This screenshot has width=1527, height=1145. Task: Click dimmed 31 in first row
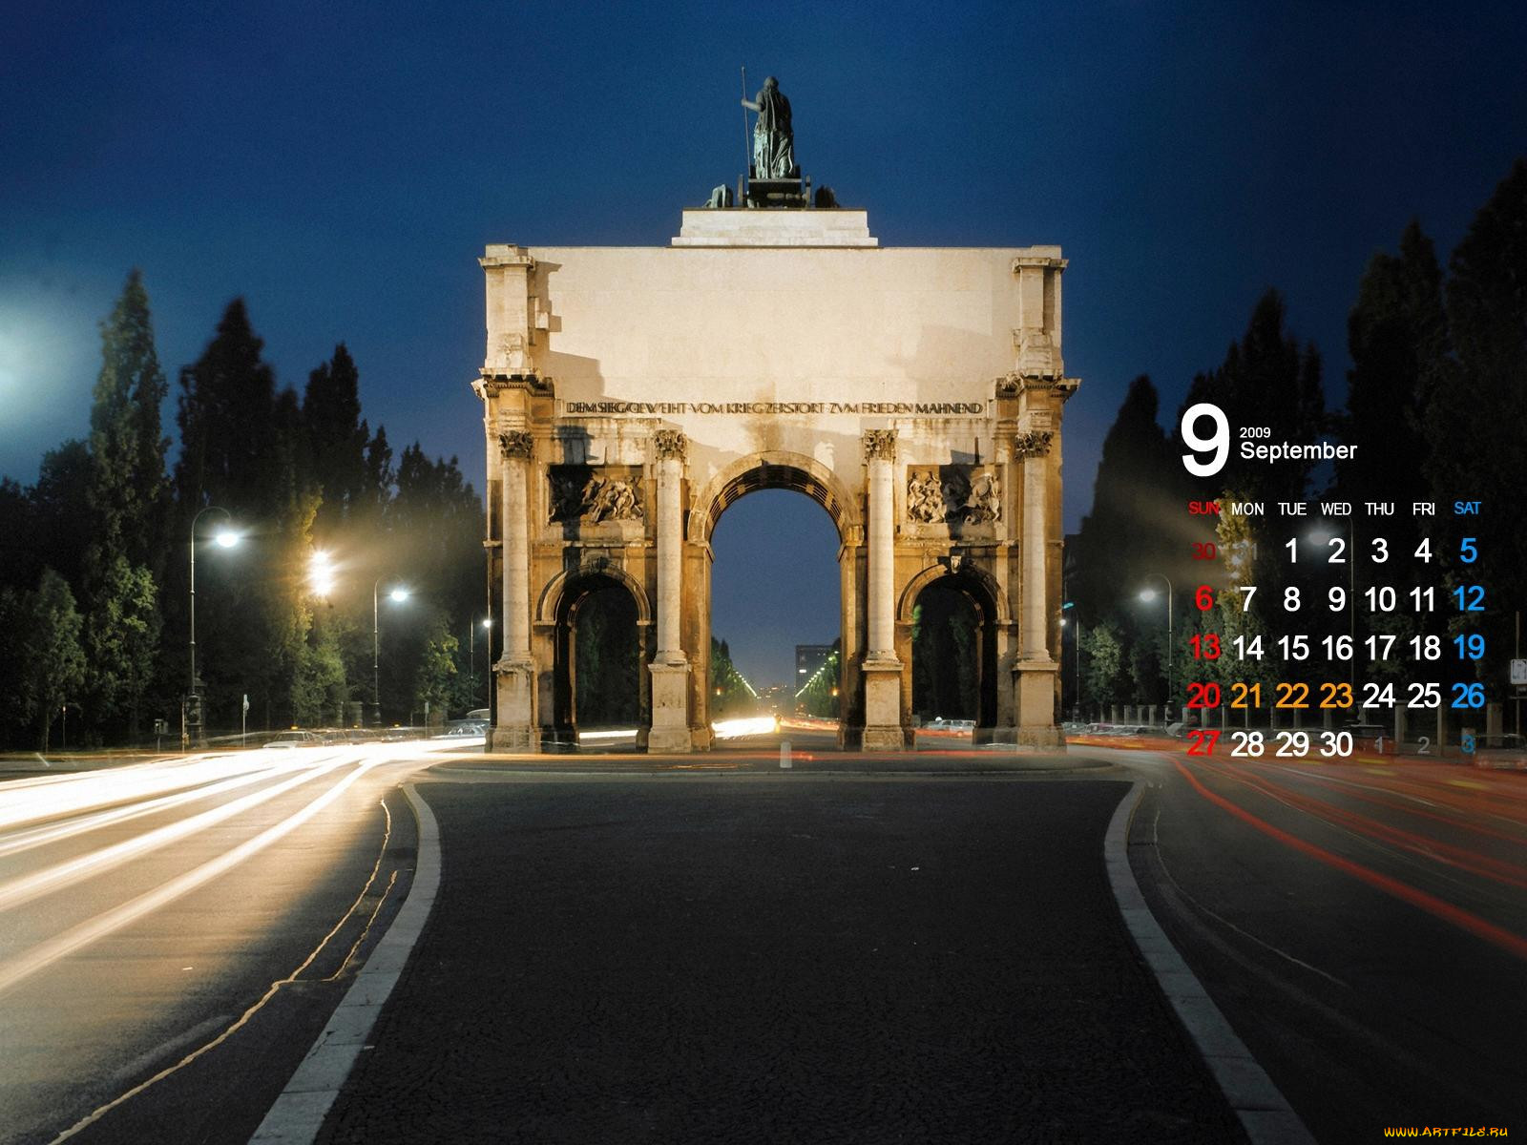(1247, 552)
